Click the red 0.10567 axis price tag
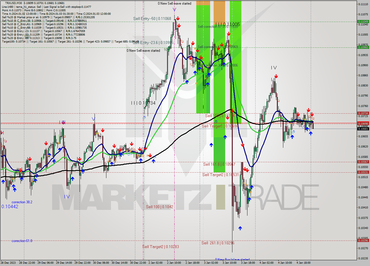This screenshot has height=266, width=370. click(363, 162)
